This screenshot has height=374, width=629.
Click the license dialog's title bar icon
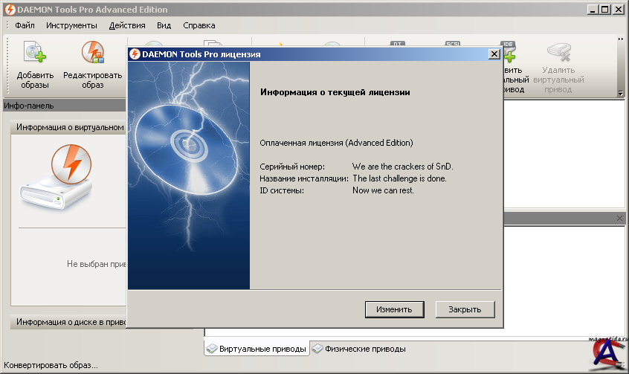[135, 54]
